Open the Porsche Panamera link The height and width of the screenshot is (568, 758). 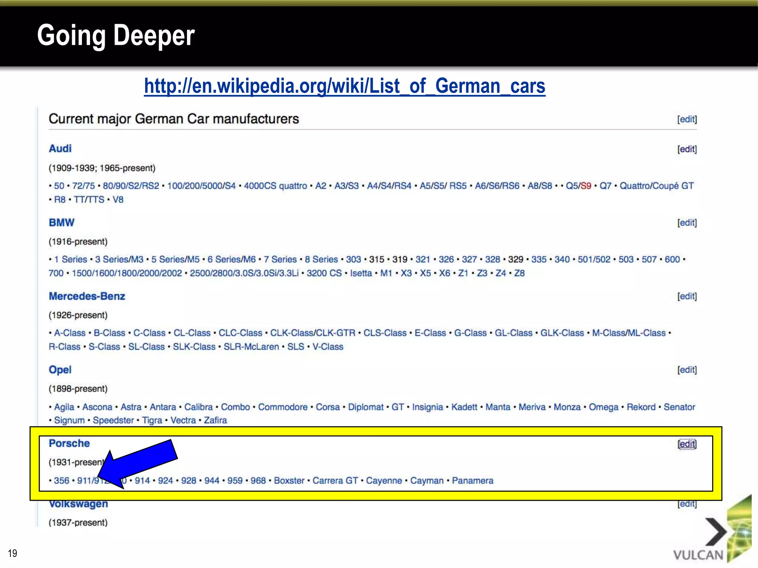point(473,481)
